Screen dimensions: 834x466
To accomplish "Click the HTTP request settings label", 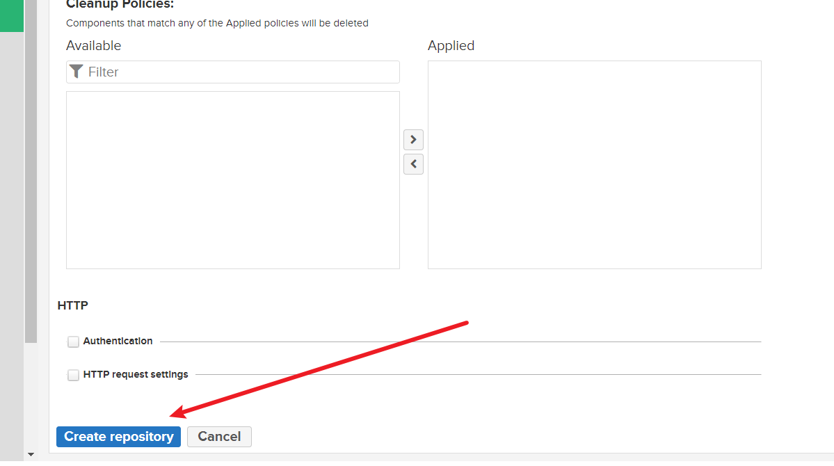I will coord(136,374).
